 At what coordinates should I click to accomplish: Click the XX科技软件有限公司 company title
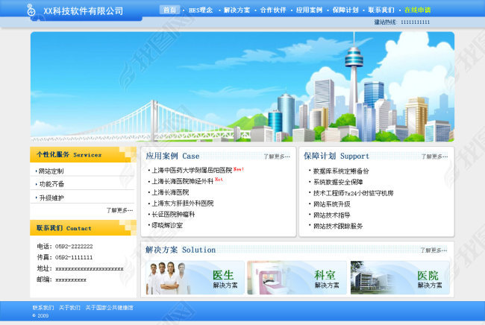(84, 11)
